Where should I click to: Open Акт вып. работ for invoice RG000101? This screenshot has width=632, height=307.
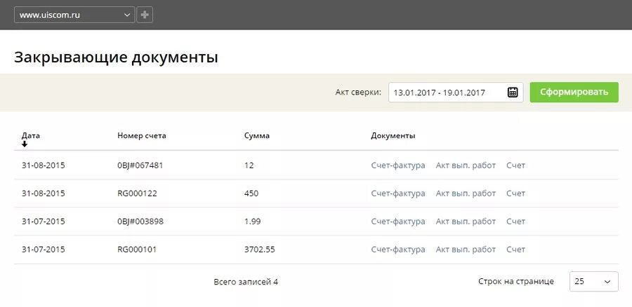(x=466, y=250)
